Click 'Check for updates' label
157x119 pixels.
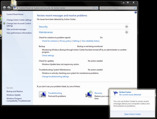46,61
